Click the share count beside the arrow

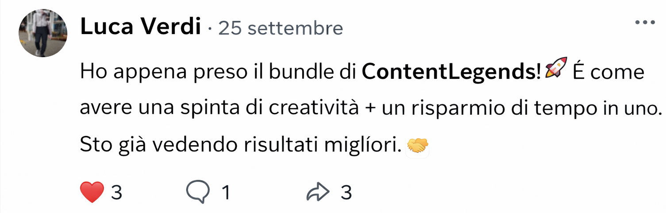pyautogui.click(x=346, y=193)
